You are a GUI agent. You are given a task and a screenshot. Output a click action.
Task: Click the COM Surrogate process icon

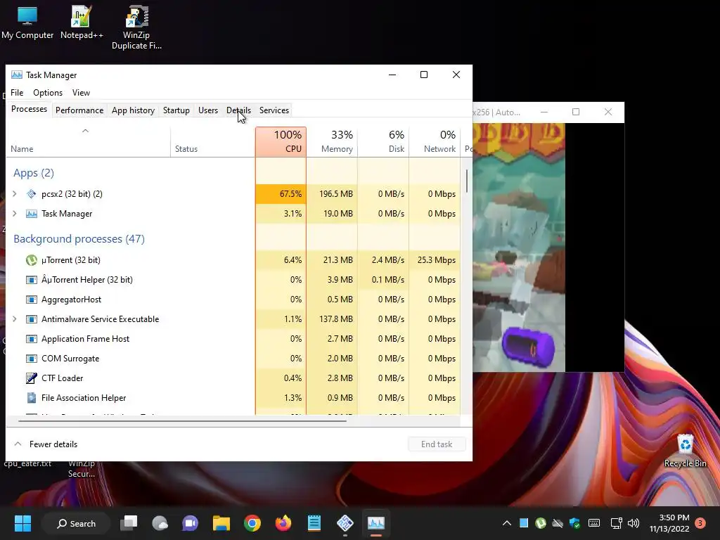click(x=31, y=359)
